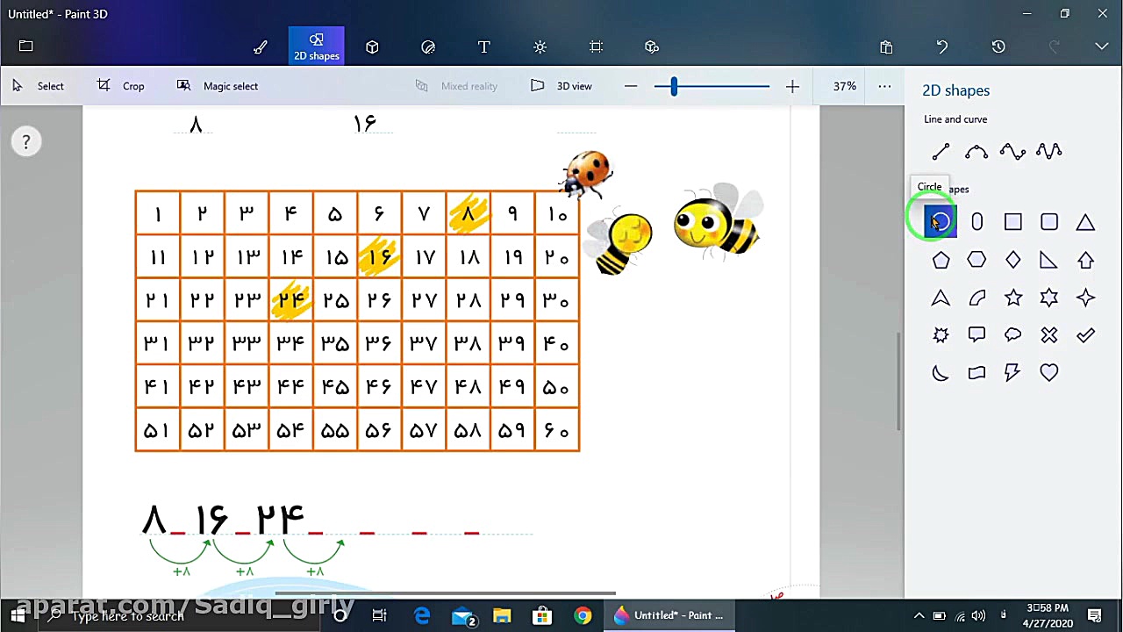Open the help question mark button

pos(26,141)
